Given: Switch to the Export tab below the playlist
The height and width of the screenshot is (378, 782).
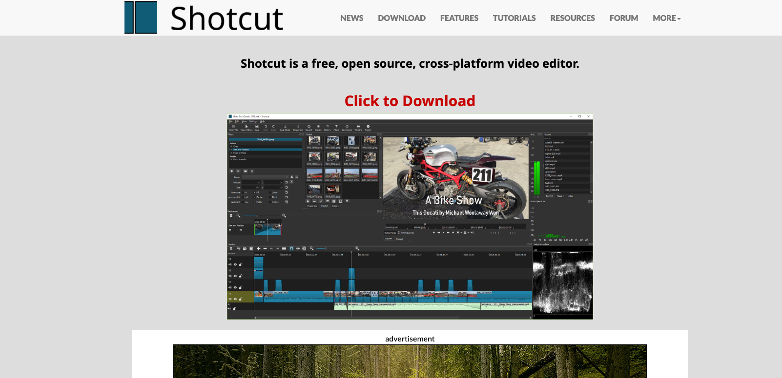Looking at the screenshot, I should tap(335, 206).
